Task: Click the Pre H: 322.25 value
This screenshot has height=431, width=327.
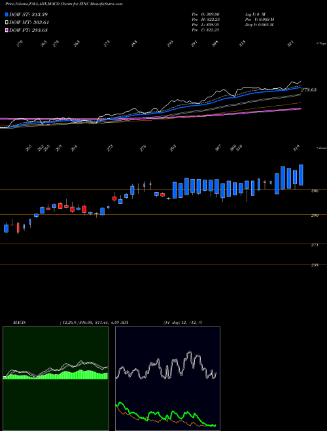Action: coord(205,20)
